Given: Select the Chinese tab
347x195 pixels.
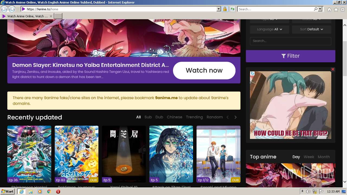Looking at the screenshot, I should pyautogui.click(x=175, y=117).
